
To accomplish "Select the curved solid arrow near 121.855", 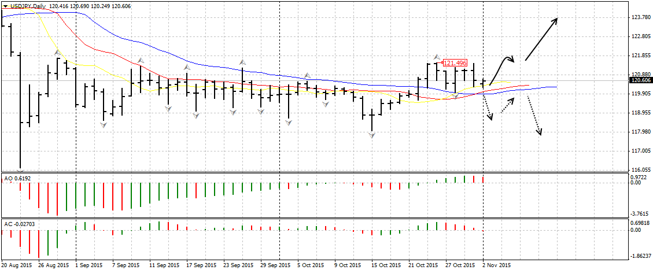I will 501,68.
